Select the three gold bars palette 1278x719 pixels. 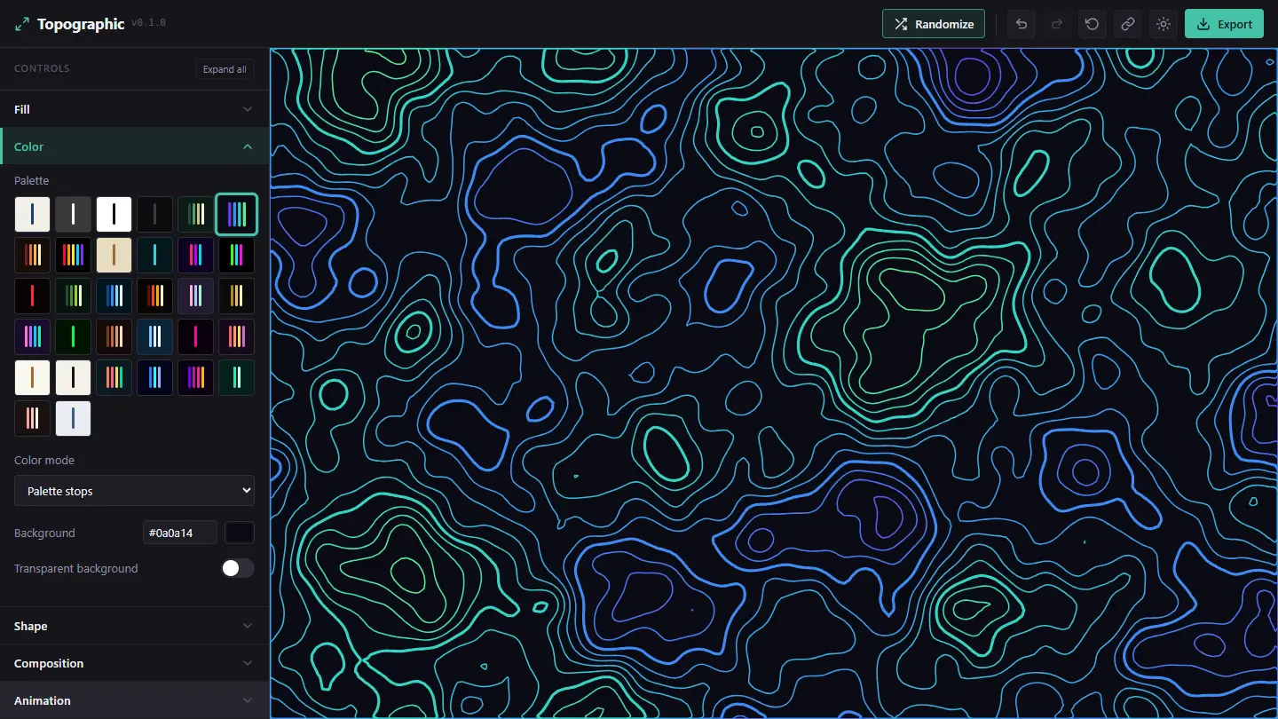click(237, 296)
